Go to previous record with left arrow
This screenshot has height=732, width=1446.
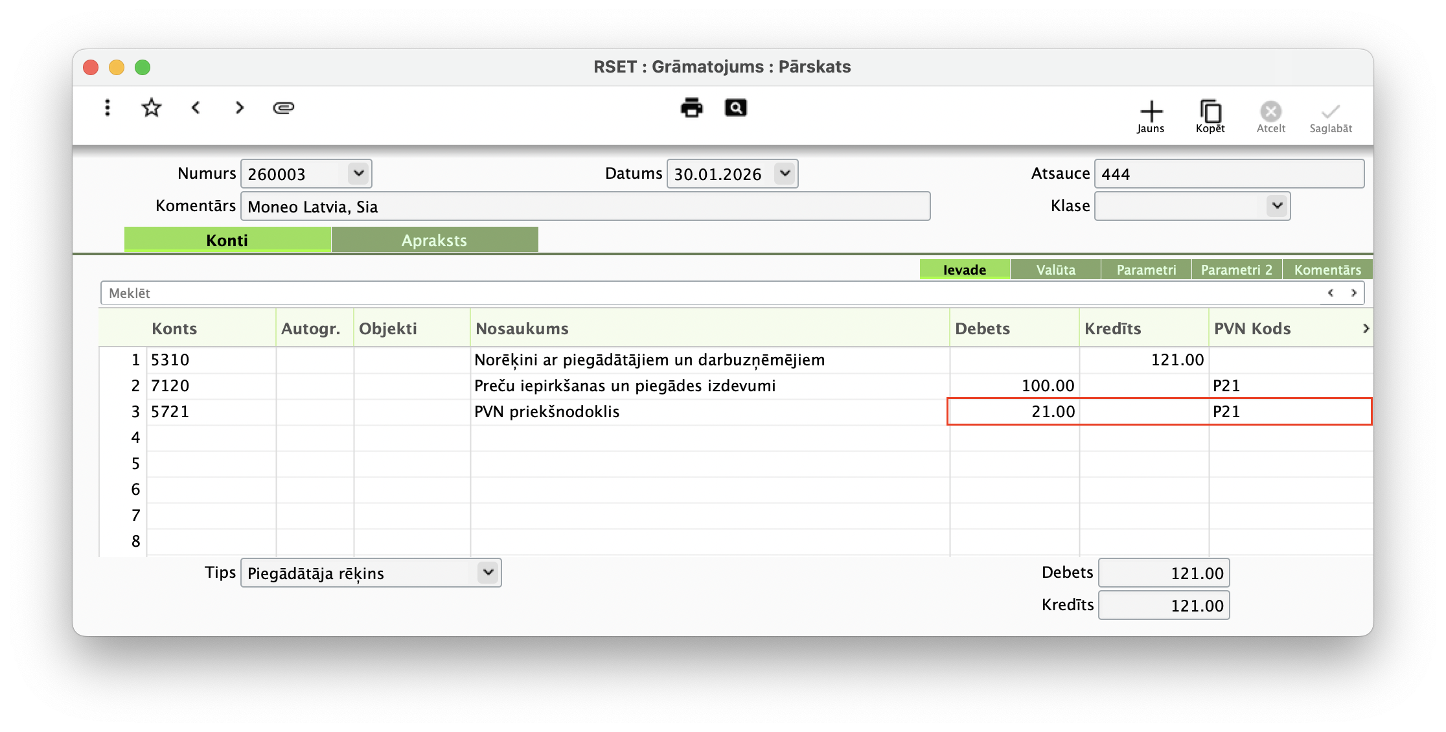[x=196, y=108]
